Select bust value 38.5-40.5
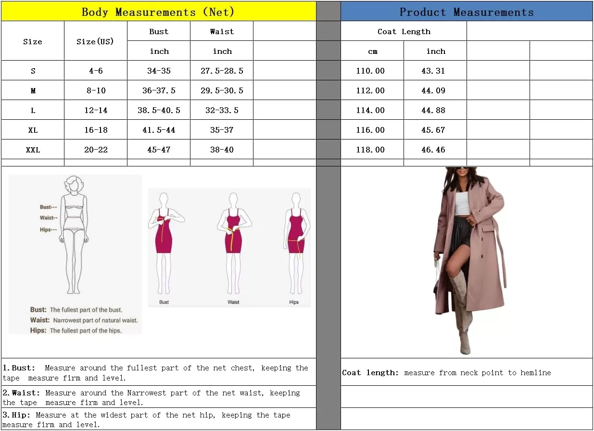 [x=159, y=110]
